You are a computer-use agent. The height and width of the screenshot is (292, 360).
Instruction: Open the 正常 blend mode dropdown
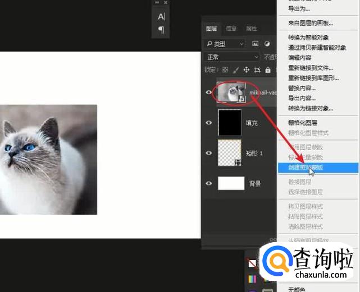pos(233,57)
